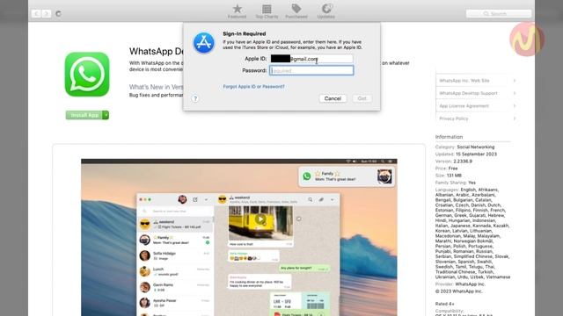The height and width of the screenshot is (316, 563).
Task: Click the Family notification banner in screenshot
Action: click(347, 176)
